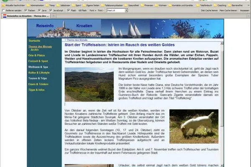This screenshot has height=167, width=251.
Task: Open the Coaching bookmark folder
Action: coord(220,5)
